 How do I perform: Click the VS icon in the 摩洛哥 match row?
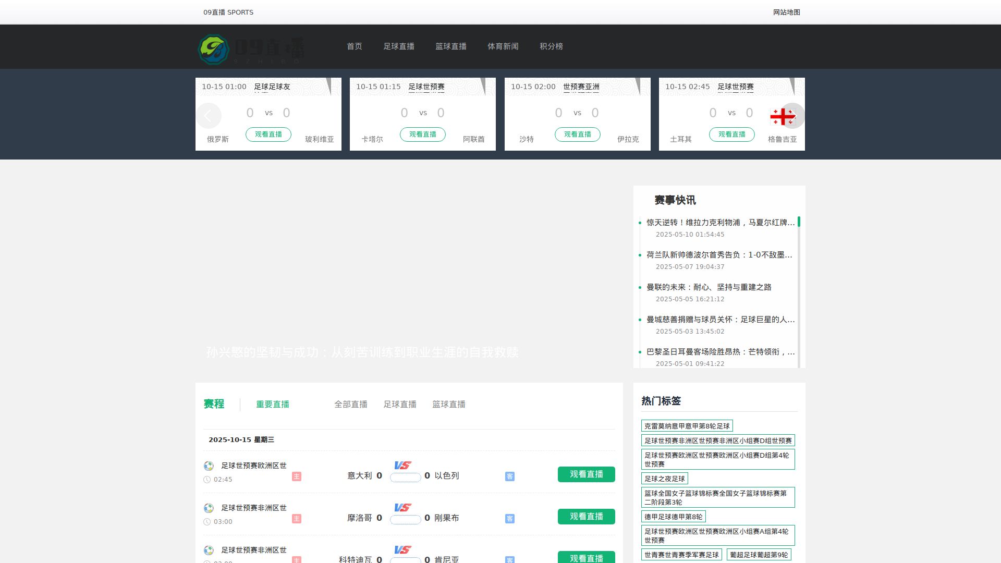coord(401,508)
